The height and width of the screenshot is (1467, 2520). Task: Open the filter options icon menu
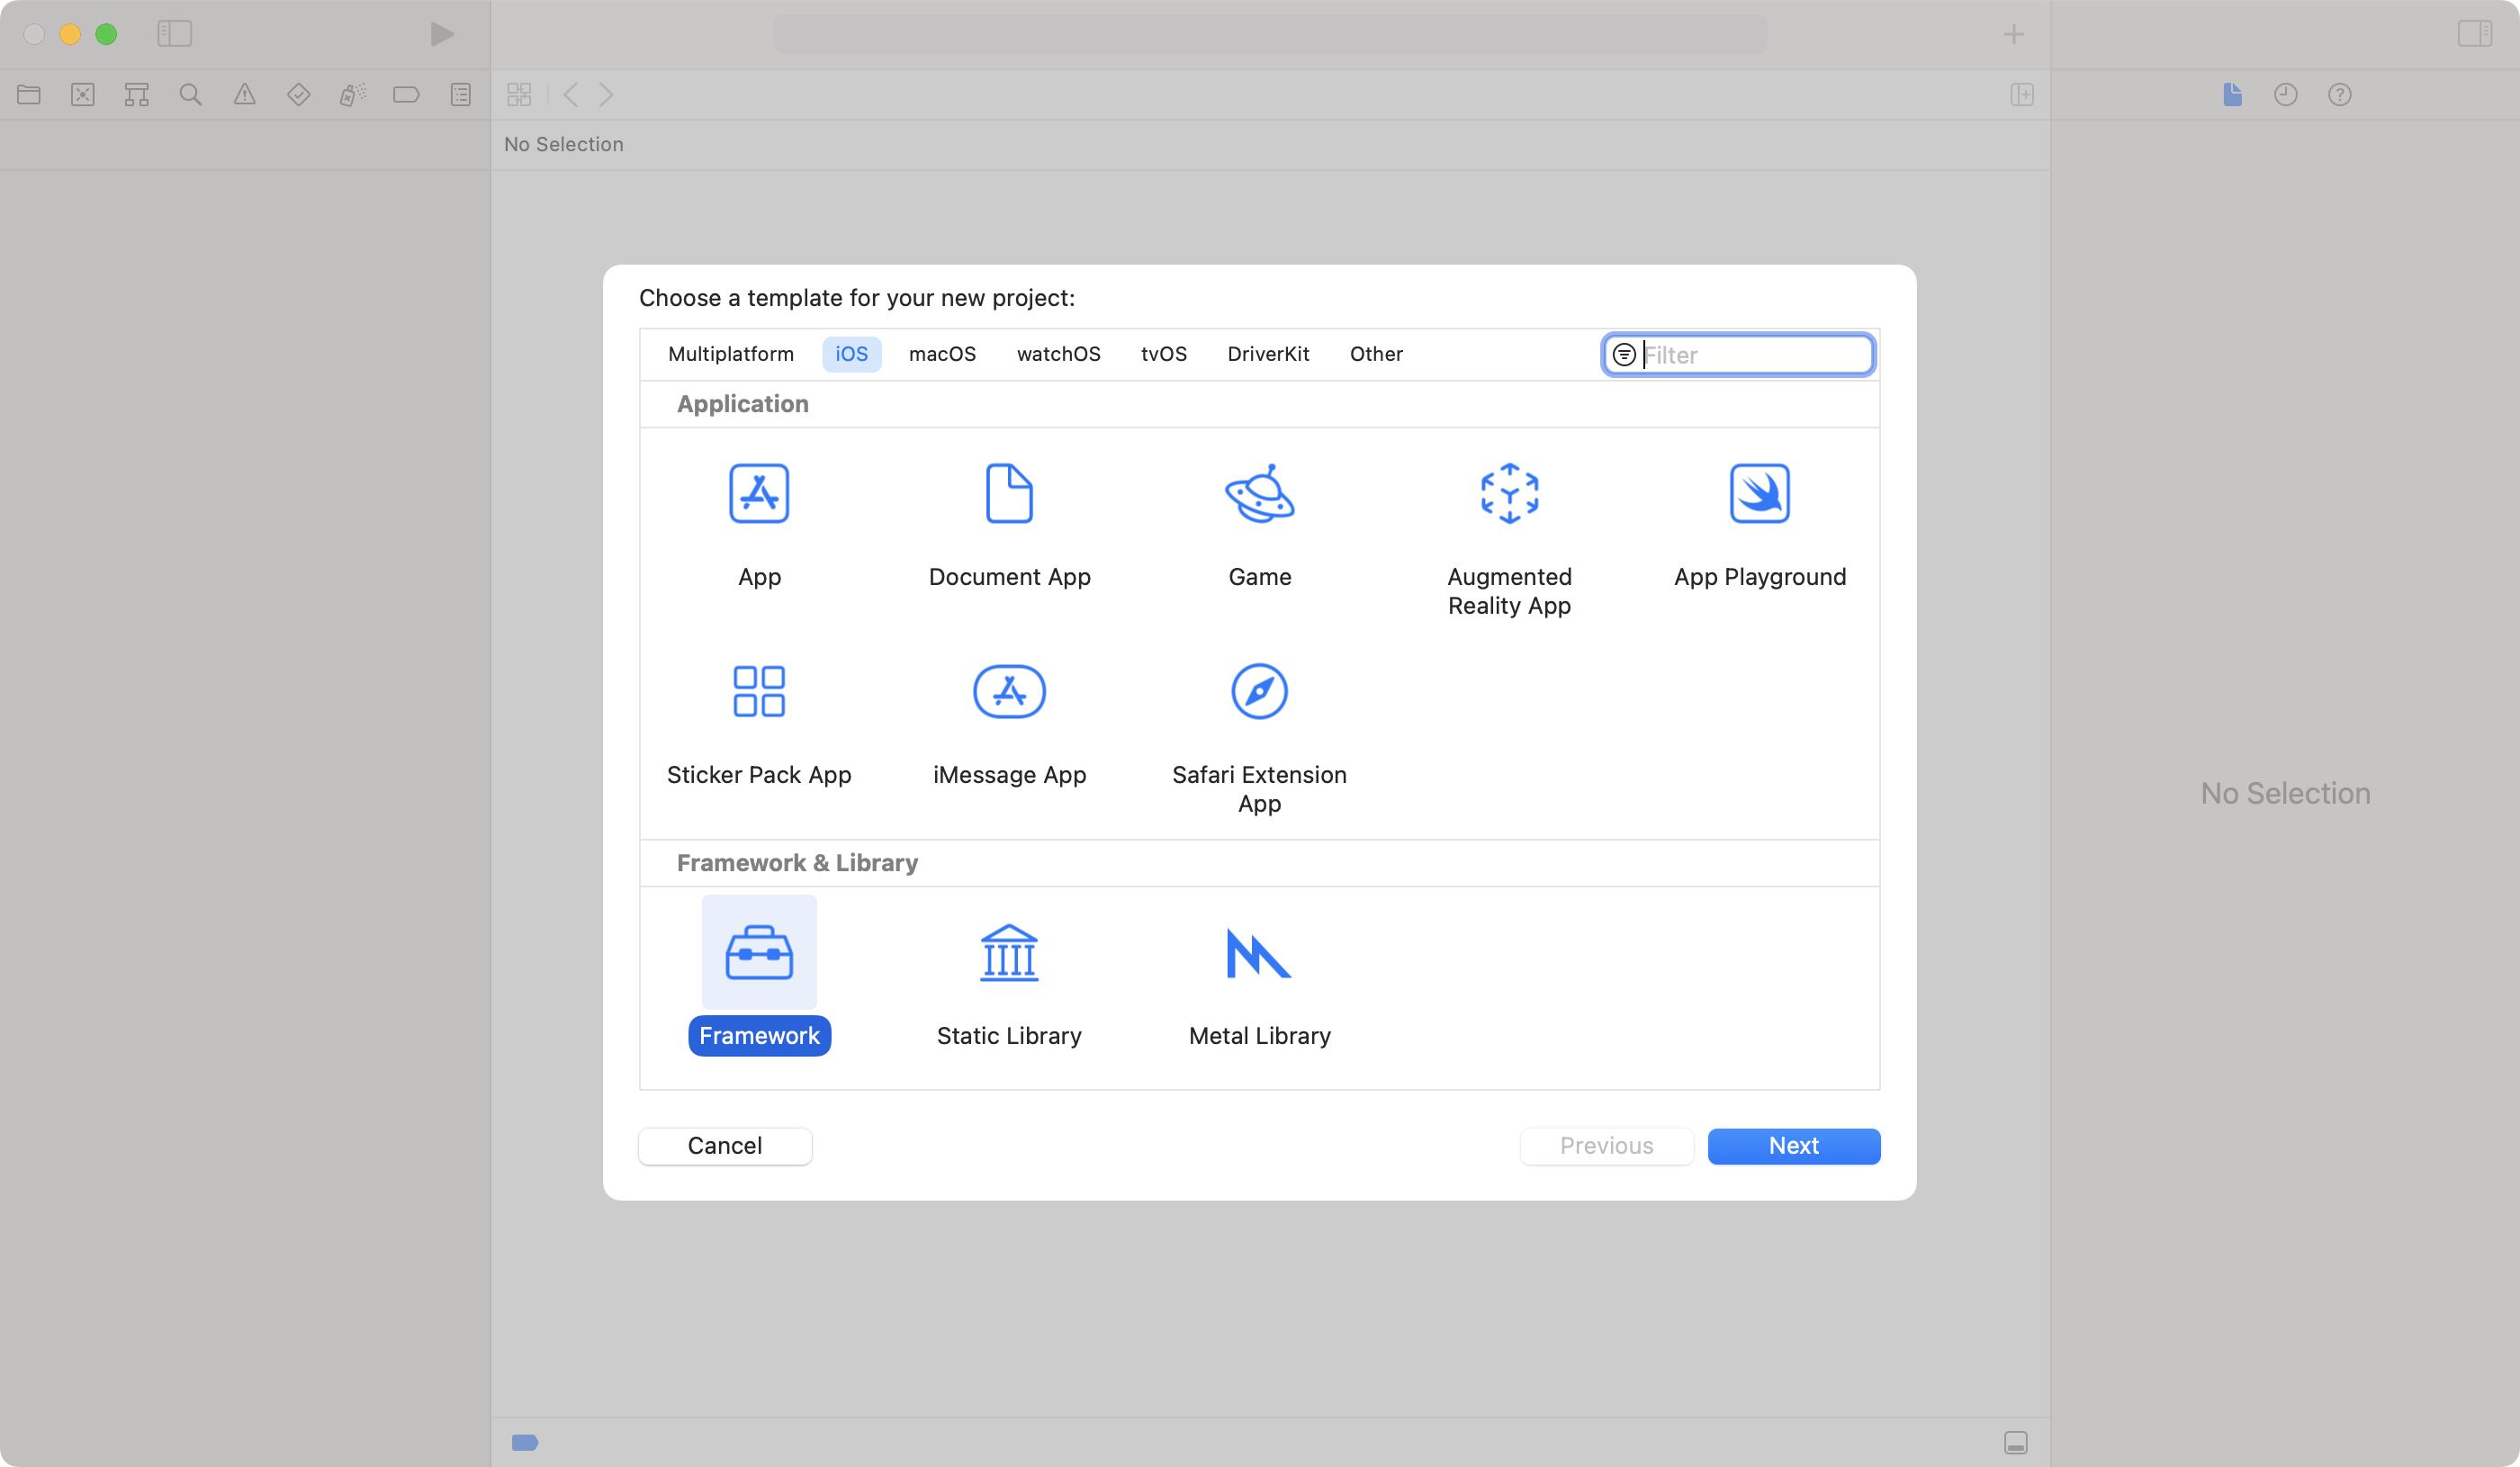[x=1624, y=355]
